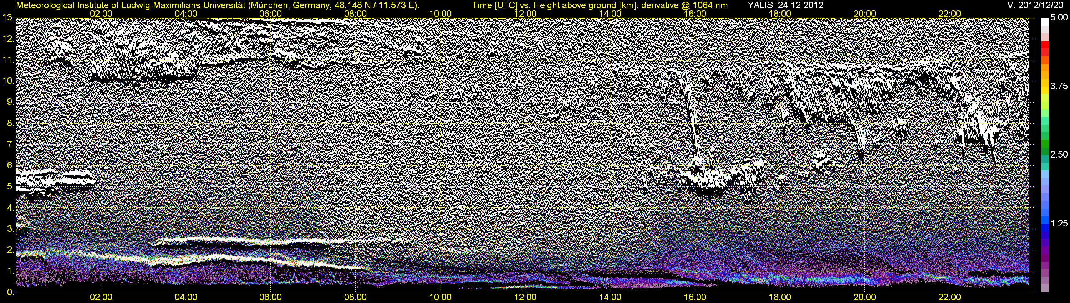Click the 22:00 label on the bottom time axis
This screenshot has width=1070, height=303.
point(949,298)
